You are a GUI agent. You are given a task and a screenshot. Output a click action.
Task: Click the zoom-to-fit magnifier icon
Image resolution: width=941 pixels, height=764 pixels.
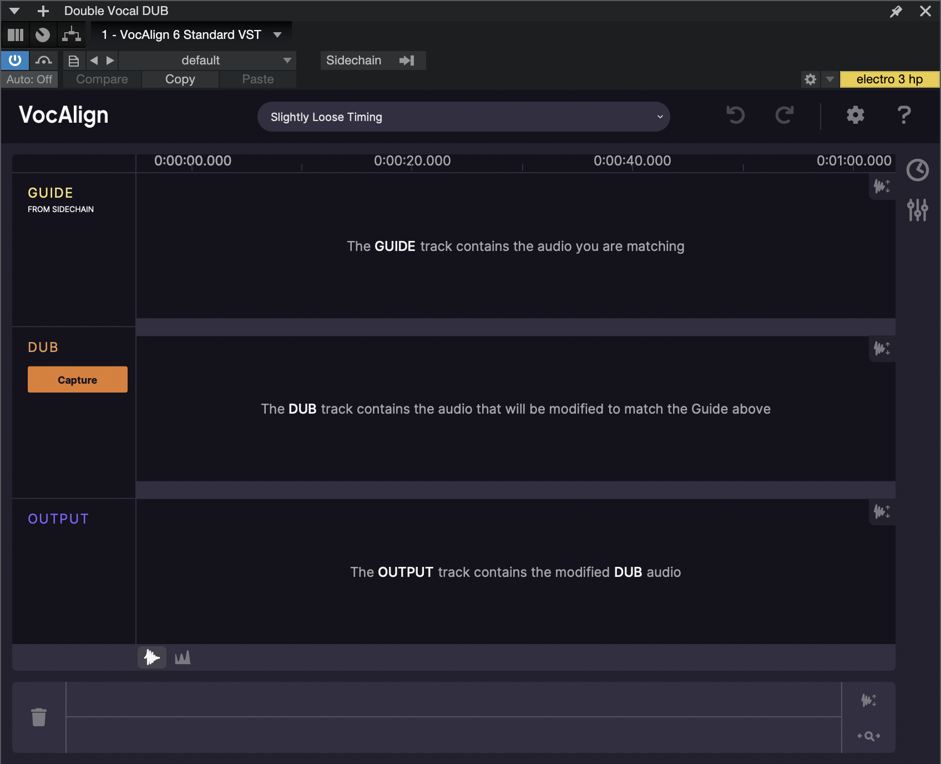(868, 736)
